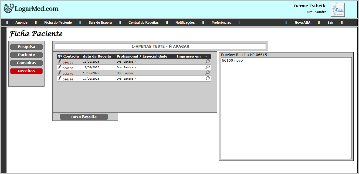Go to Sala de Espera
The height and width of the screenshot is (174, 359).
tap(100, 23)
